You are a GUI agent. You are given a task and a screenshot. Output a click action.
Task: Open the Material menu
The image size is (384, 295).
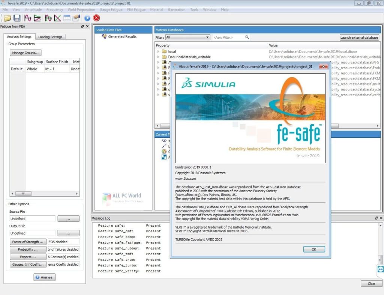point(156,9)
